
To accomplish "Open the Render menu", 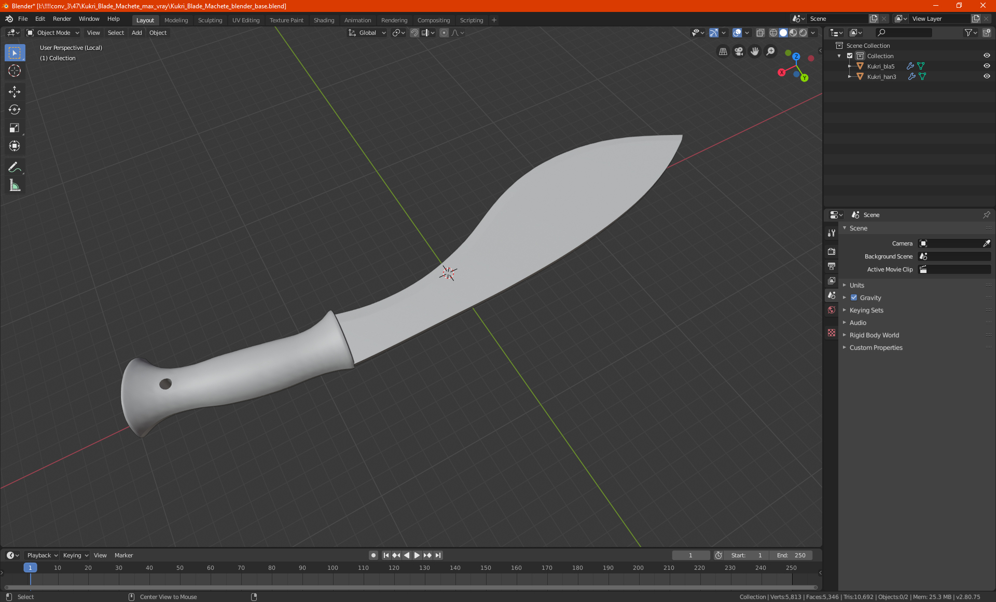I will click(x=62, y=19).
